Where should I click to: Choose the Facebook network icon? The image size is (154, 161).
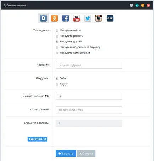click(x=66, y=18)
